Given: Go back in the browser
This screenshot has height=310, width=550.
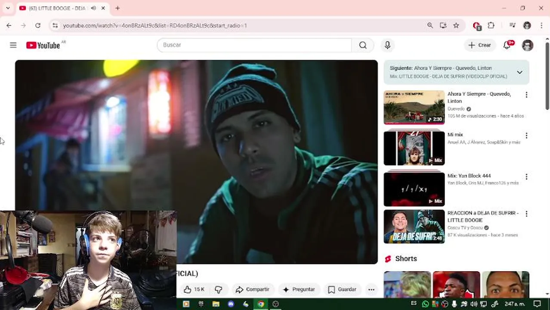Looking at the screenshot, I should point(9,25).
